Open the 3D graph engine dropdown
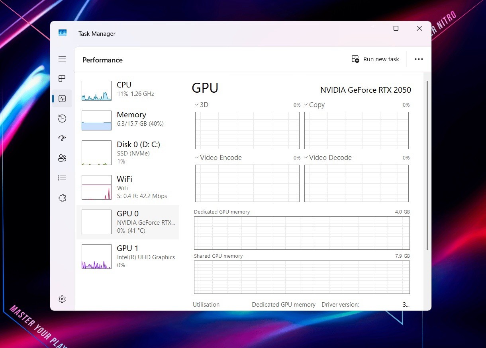This screenshot has height=348, width=486. pyautogui.click(x=201, y=105)
